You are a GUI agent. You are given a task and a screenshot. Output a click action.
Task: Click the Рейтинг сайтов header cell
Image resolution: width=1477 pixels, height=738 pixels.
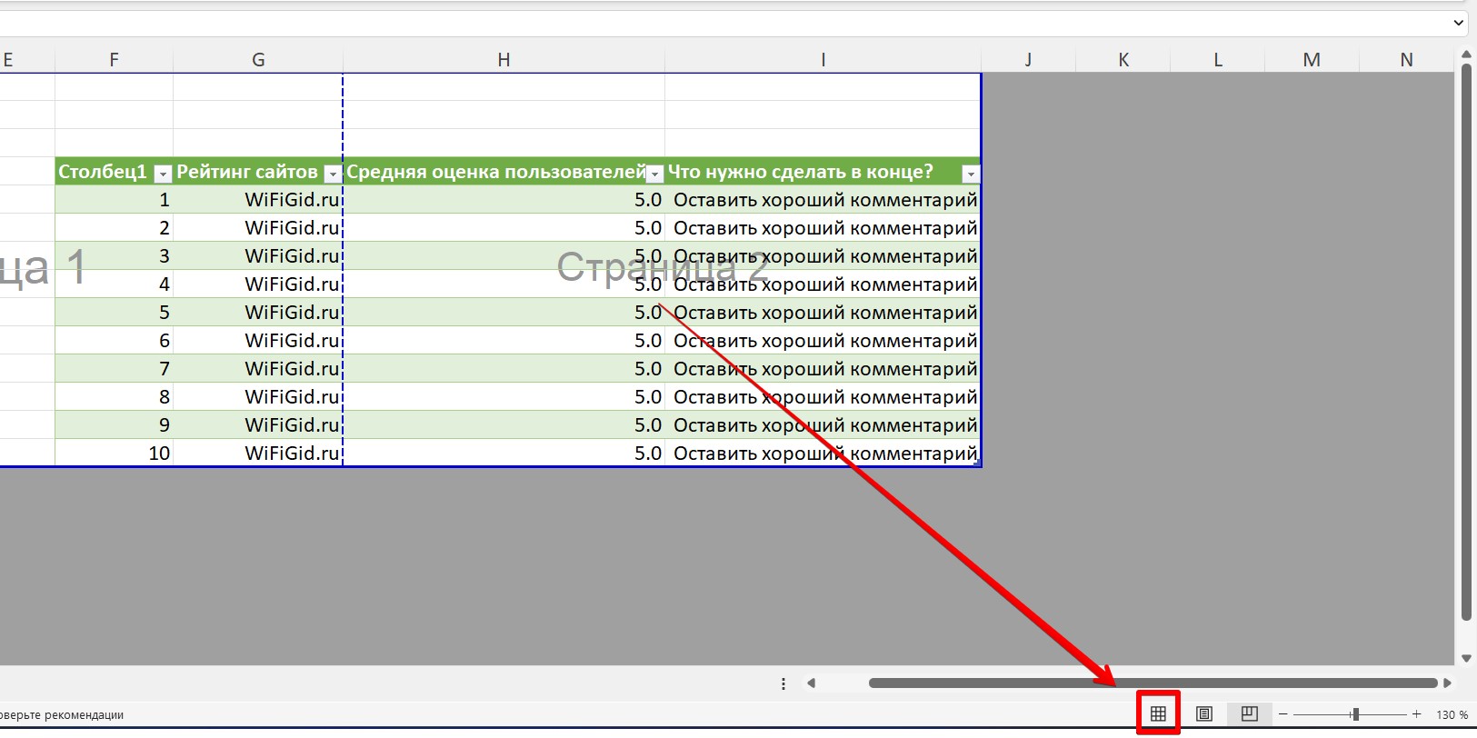tap(258, 172)
